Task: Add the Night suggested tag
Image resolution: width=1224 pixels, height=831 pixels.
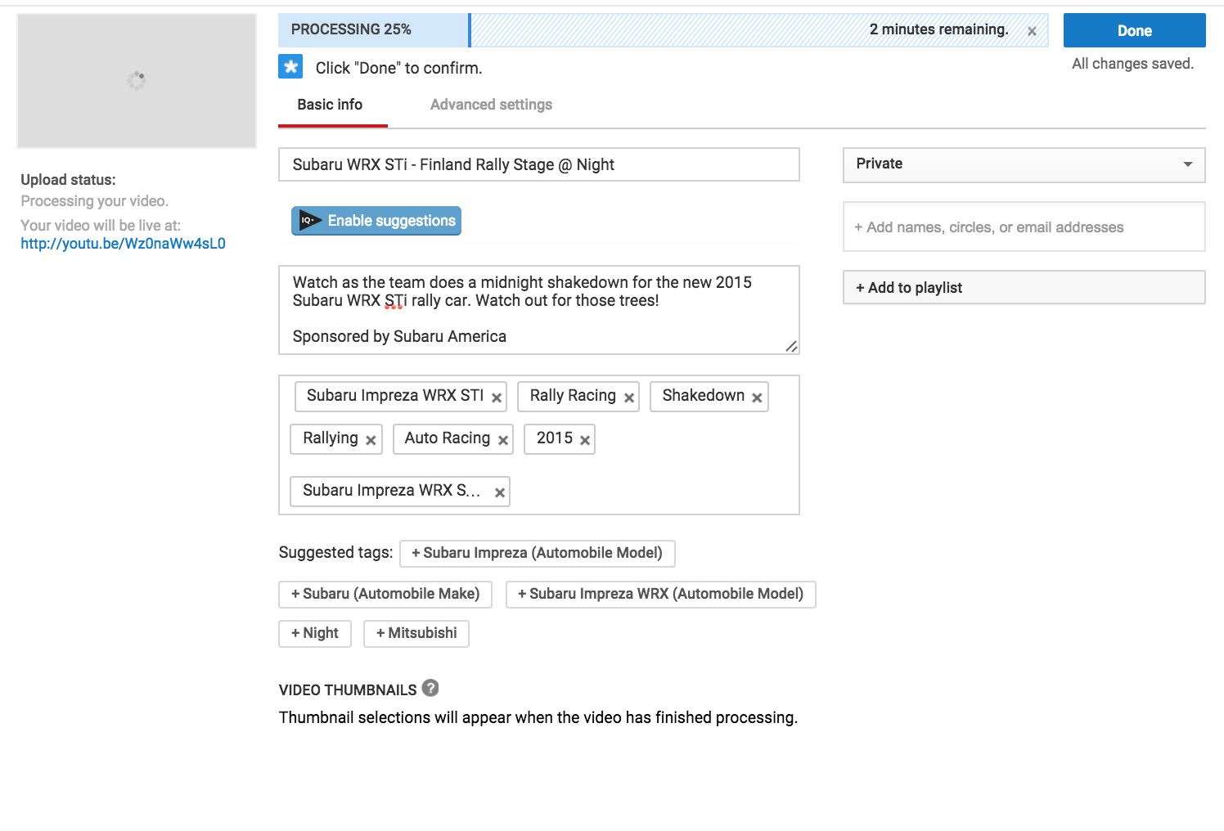Action: (315, 633)
